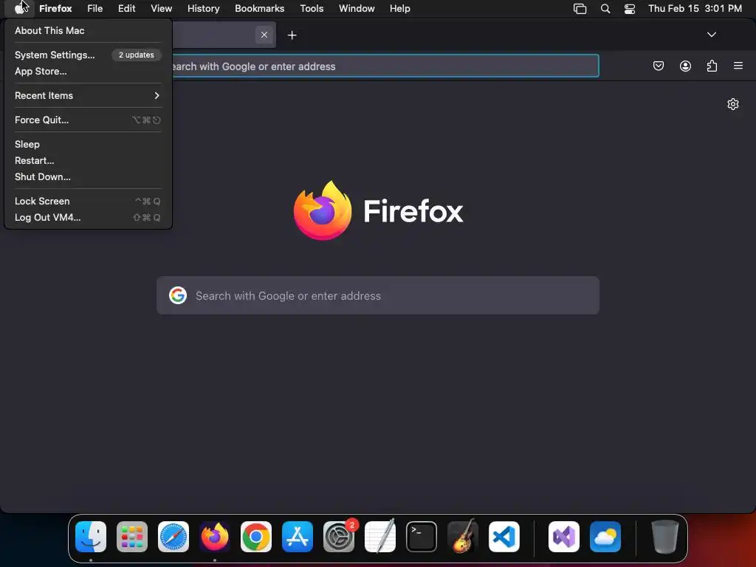
Task: Open Finder from the Dock
Action: tap(91, 537)
